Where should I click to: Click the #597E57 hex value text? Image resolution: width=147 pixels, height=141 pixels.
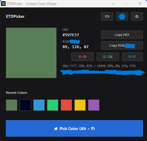(71, 35)
